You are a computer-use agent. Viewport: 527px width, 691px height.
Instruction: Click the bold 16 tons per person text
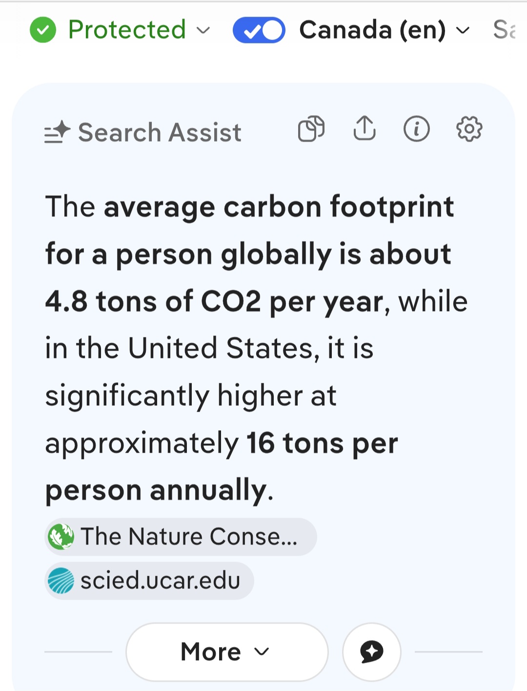(322, 443)
